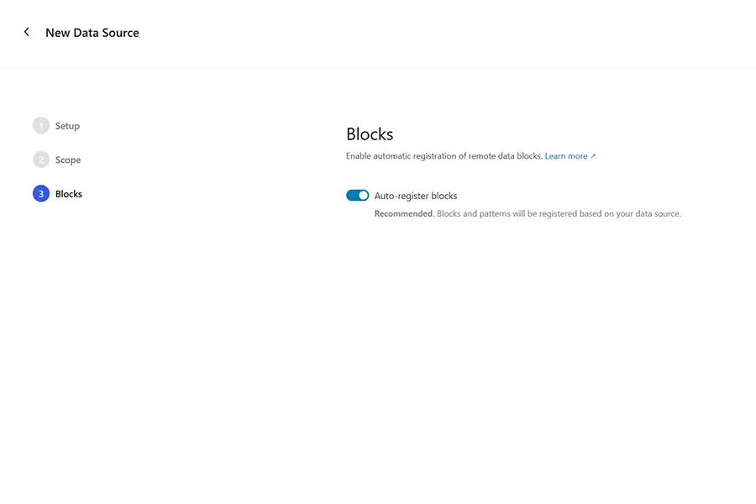
Task: Select the active Blocks step label
Action: click(x=68, y=193)
